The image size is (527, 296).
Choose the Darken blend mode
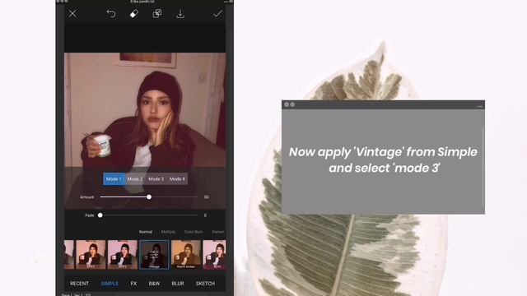click(218, 232)
